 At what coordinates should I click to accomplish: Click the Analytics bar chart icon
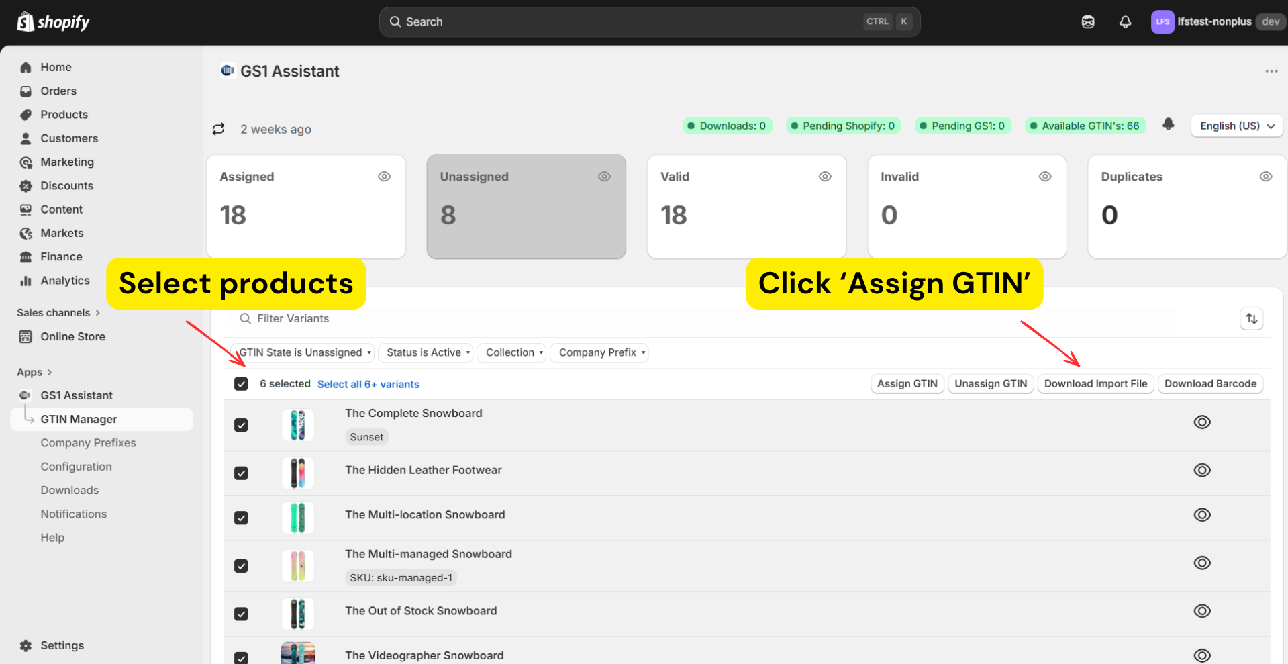coord(26,281)
